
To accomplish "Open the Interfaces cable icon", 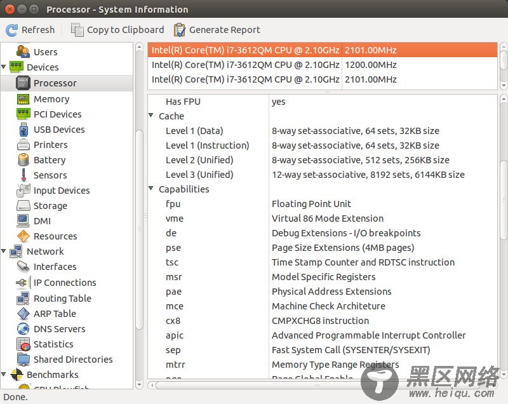I will tap(23, 267).
